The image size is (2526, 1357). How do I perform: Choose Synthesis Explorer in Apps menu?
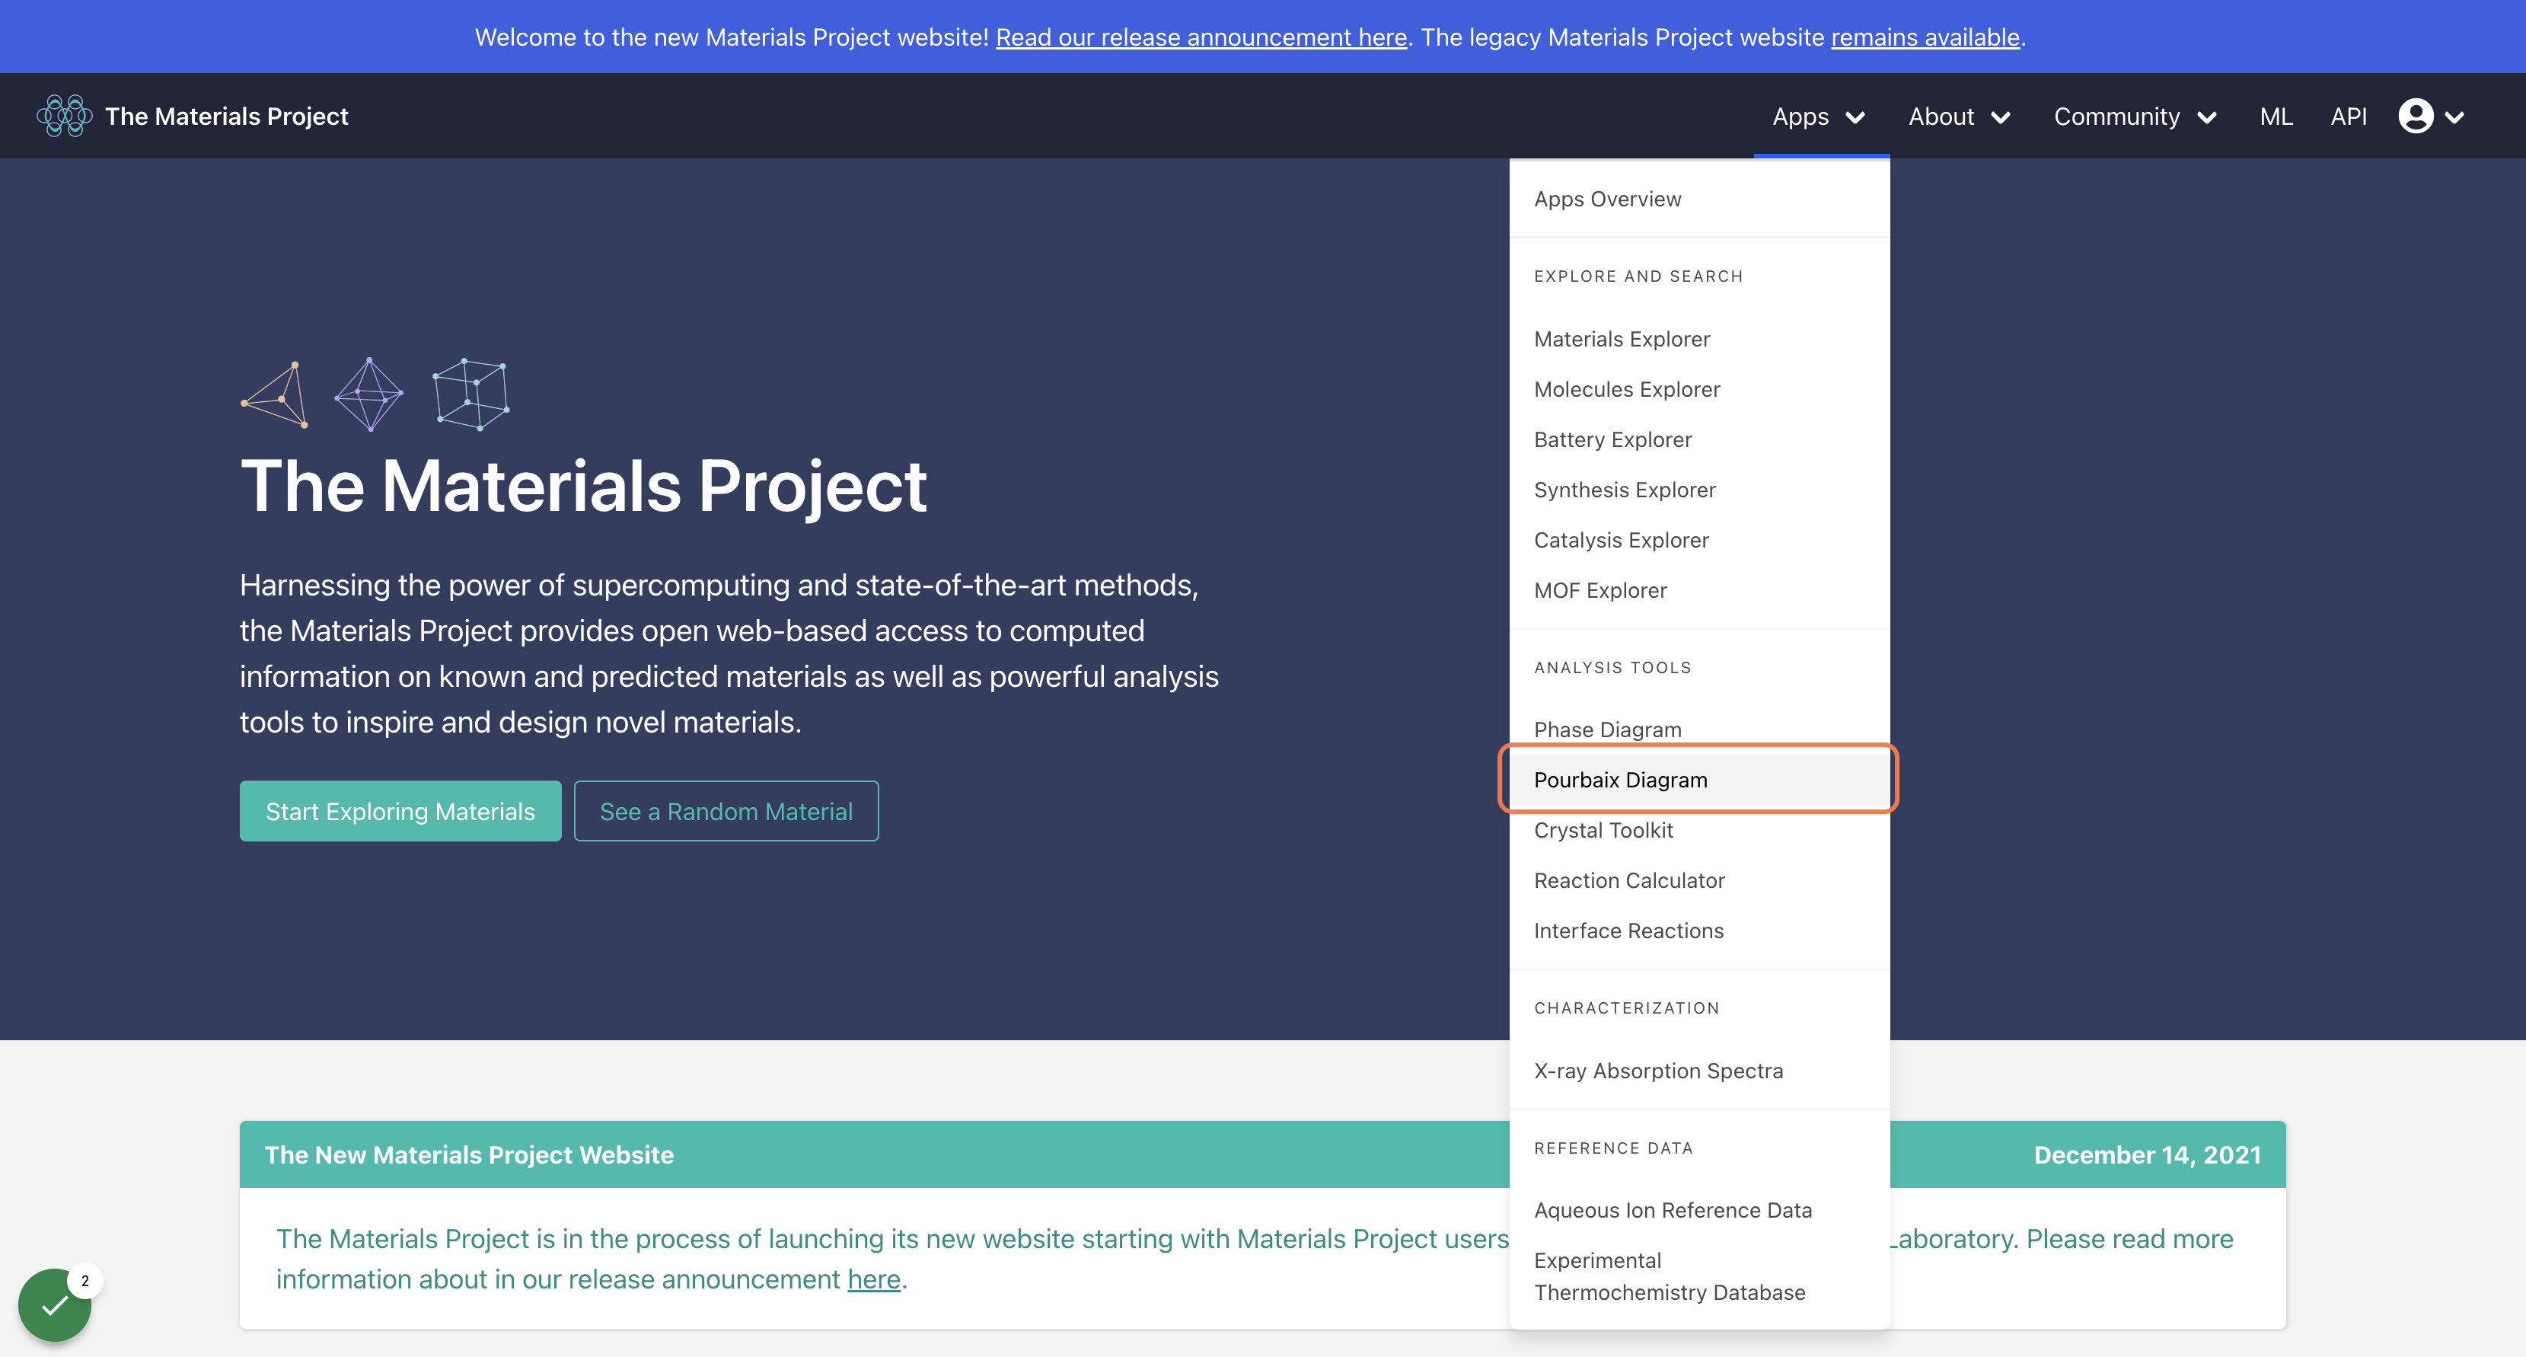pos(1699,490)
